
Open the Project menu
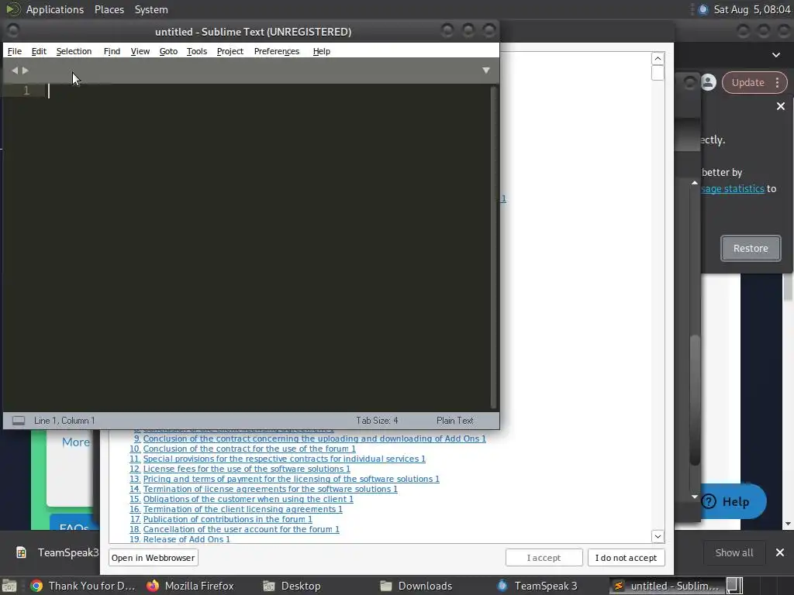tap(230, 51)
